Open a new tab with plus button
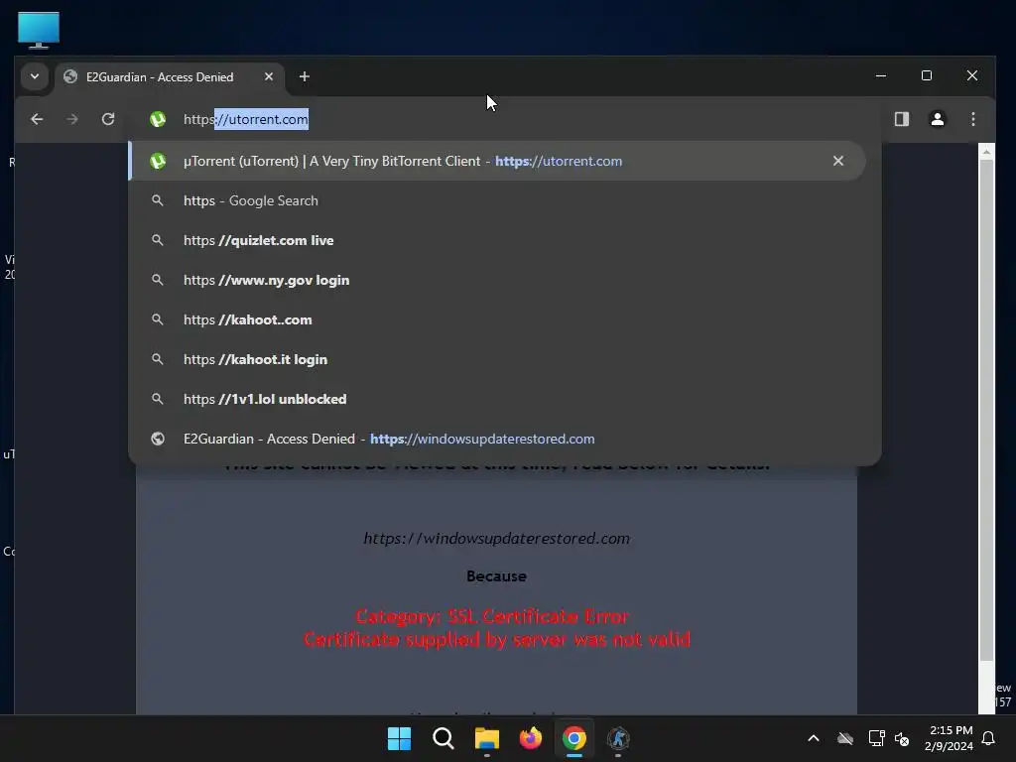Image resolution: width=1016 pixels, height=762 pixels. click(304, 76)
